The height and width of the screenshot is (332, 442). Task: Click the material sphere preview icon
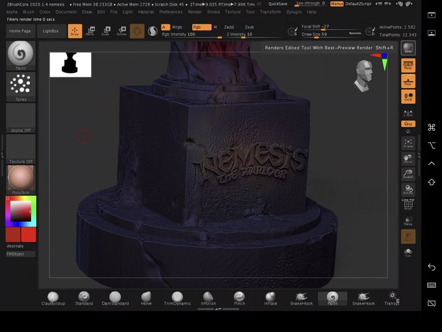point(137,31)
